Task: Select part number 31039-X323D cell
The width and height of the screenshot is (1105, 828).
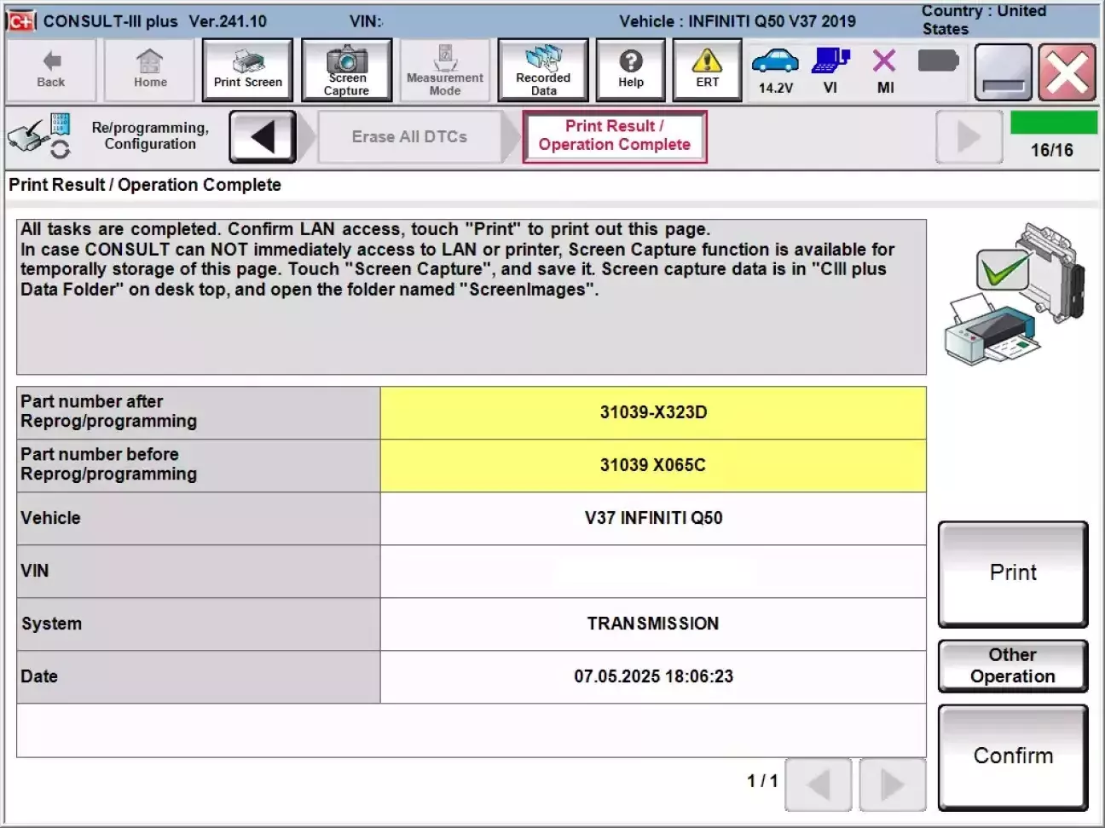Action: [653, 413]
